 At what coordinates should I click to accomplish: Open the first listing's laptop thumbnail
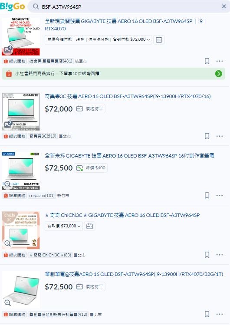(x=21, y=36)
